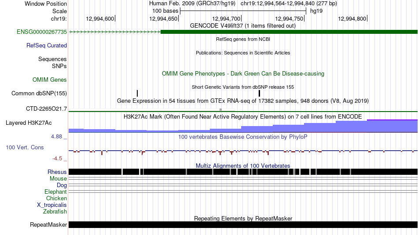Viewport: 418px width, 235px height.
Task: Click the 100 bases scale bar
Action: pyautogui.click(x=243, y=11)
